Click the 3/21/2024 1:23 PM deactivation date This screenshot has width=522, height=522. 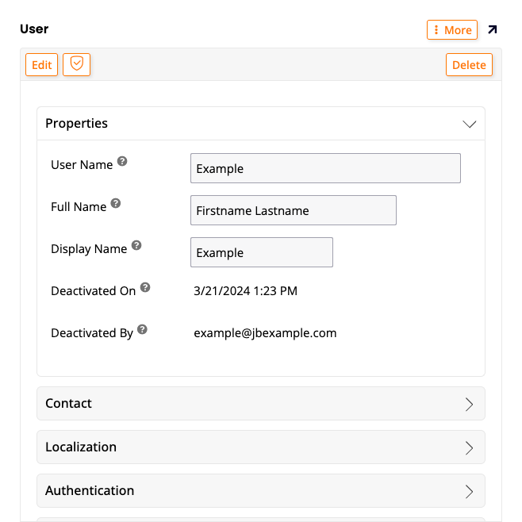(x=245, y=291)
